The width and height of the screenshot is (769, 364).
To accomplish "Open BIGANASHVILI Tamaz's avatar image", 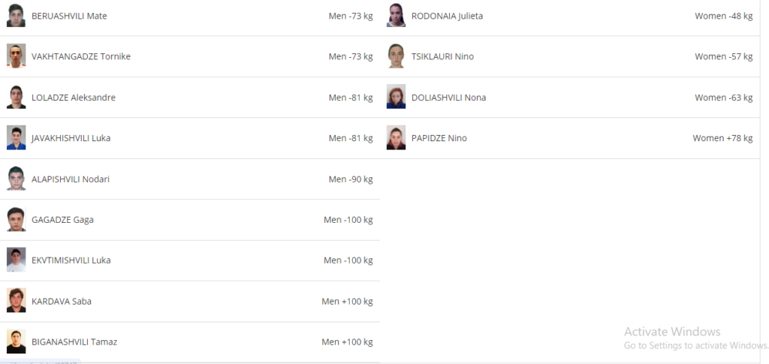I will pyautogui.click(x=17, y=341).
